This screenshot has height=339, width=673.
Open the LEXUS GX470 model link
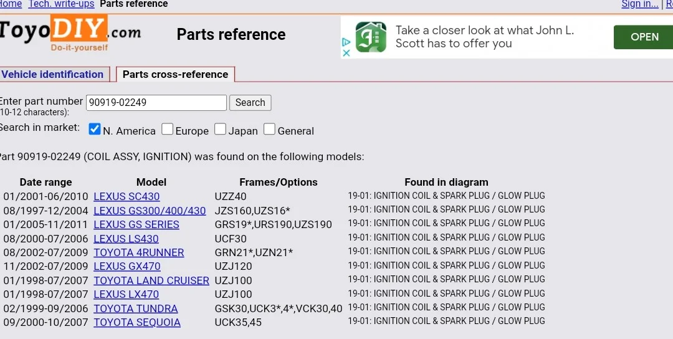pos(127,267)
